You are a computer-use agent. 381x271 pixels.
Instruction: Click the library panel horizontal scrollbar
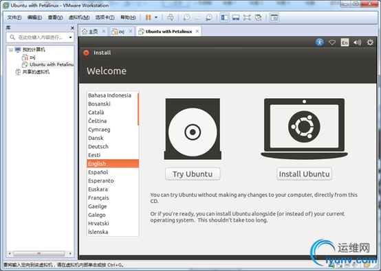40,254
